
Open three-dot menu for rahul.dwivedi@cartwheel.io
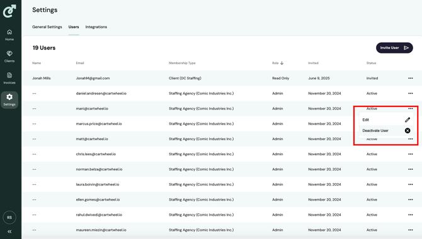click(411, 215)
